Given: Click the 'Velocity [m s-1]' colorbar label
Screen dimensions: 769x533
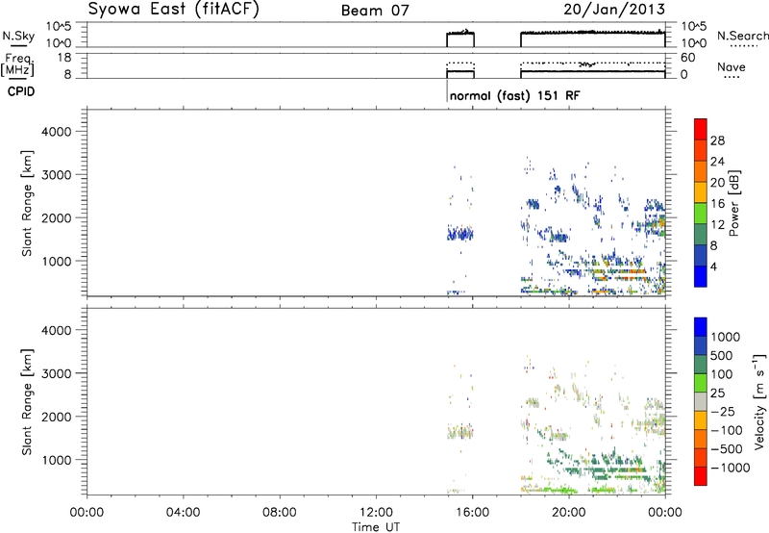Looking at the screenshot, I should coord(759,401).
